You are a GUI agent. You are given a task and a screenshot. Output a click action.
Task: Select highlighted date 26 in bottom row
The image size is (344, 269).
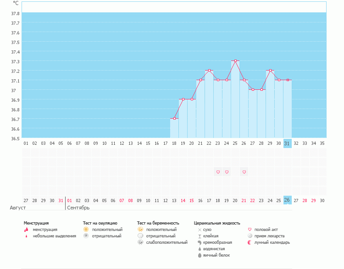(x=288, y=200)
